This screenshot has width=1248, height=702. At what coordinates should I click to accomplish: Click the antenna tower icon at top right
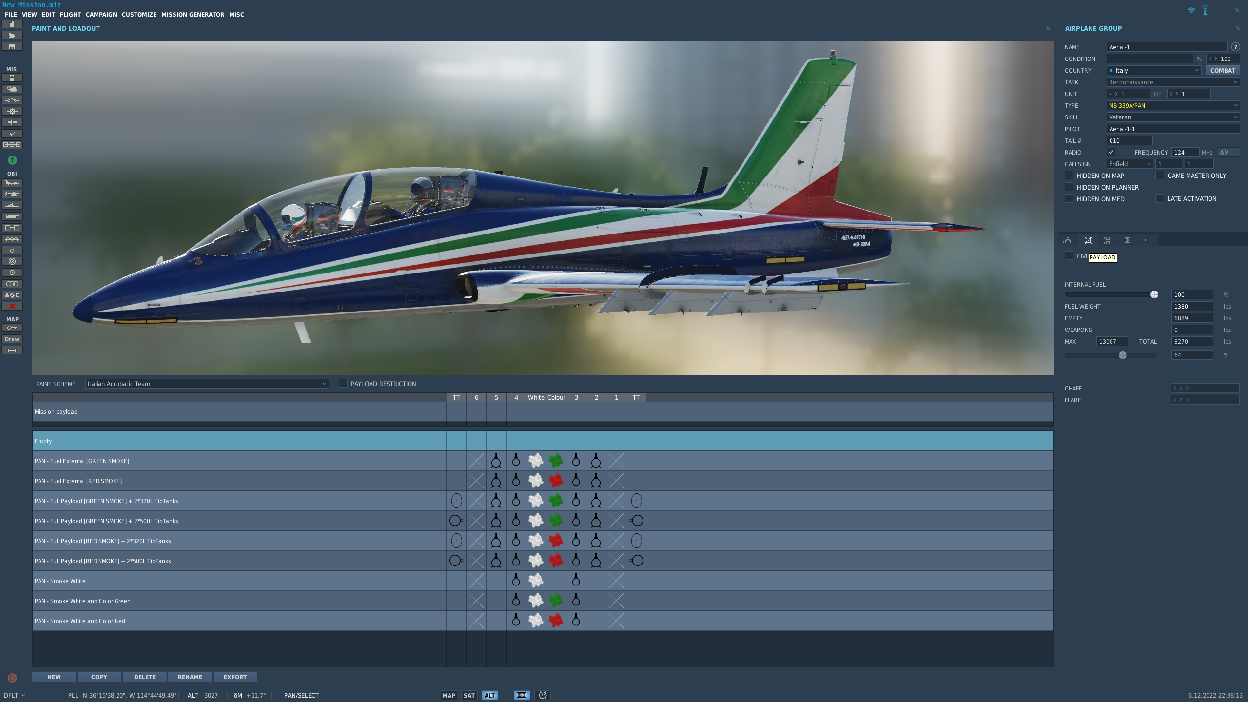coord(1205,10)
